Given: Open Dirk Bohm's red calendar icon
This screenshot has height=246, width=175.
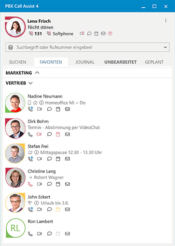Looking at the screenshot, I should point(58,134).
